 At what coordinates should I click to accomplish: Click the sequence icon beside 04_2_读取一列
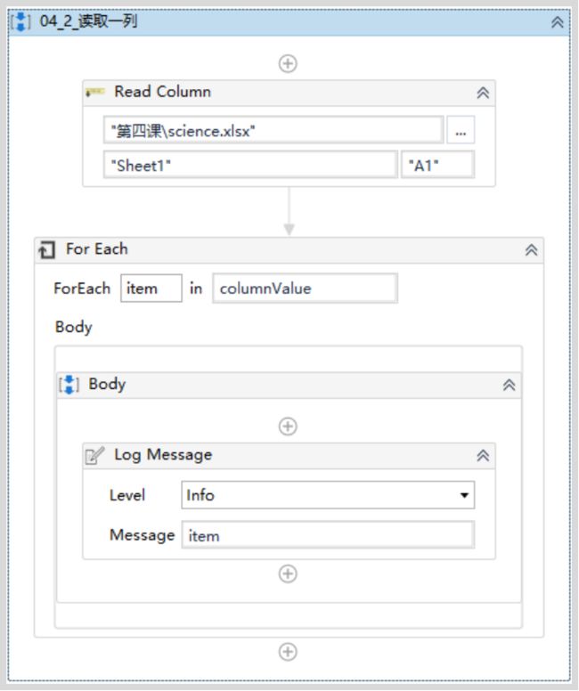coord(20,21)
